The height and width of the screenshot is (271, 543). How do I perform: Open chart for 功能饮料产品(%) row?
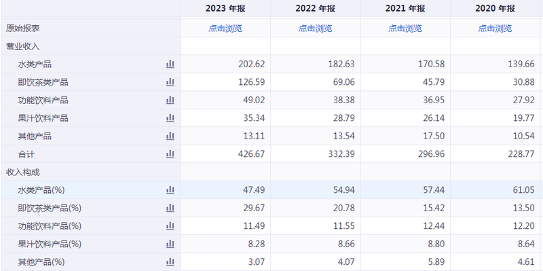[x=170, y=226]
